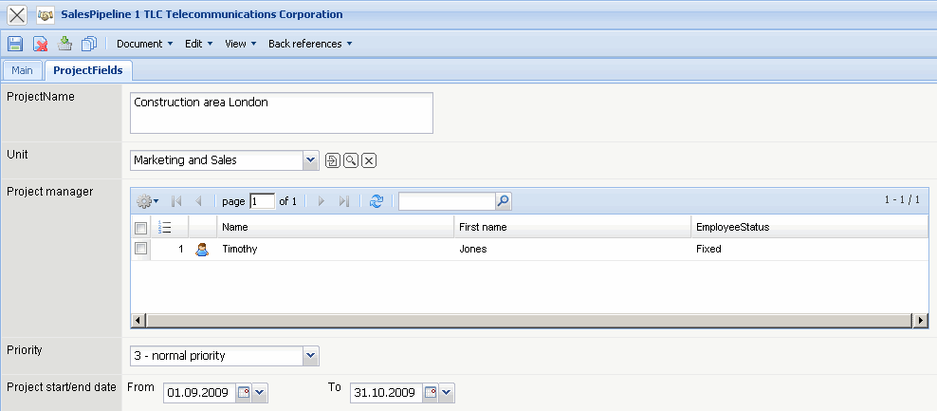The height and width of the screenshot is (411, 937).
Task: Click the grid search magnifier button
Action: pos(504,201)
